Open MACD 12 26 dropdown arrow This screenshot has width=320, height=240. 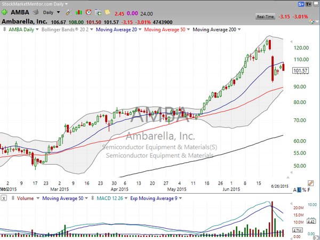point(126,198)
